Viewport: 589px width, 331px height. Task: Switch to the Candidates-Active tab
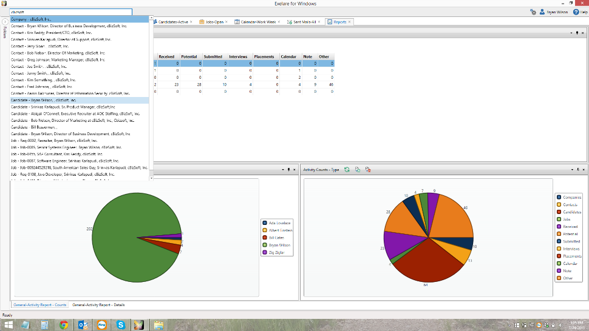click(x=173, y=22)
